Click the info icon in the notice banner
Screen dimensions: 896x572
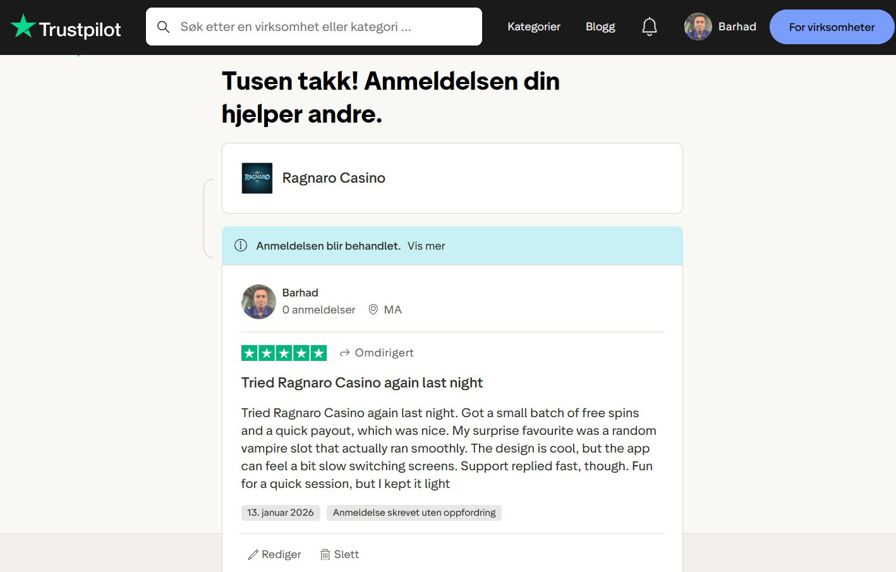point(241,245)
